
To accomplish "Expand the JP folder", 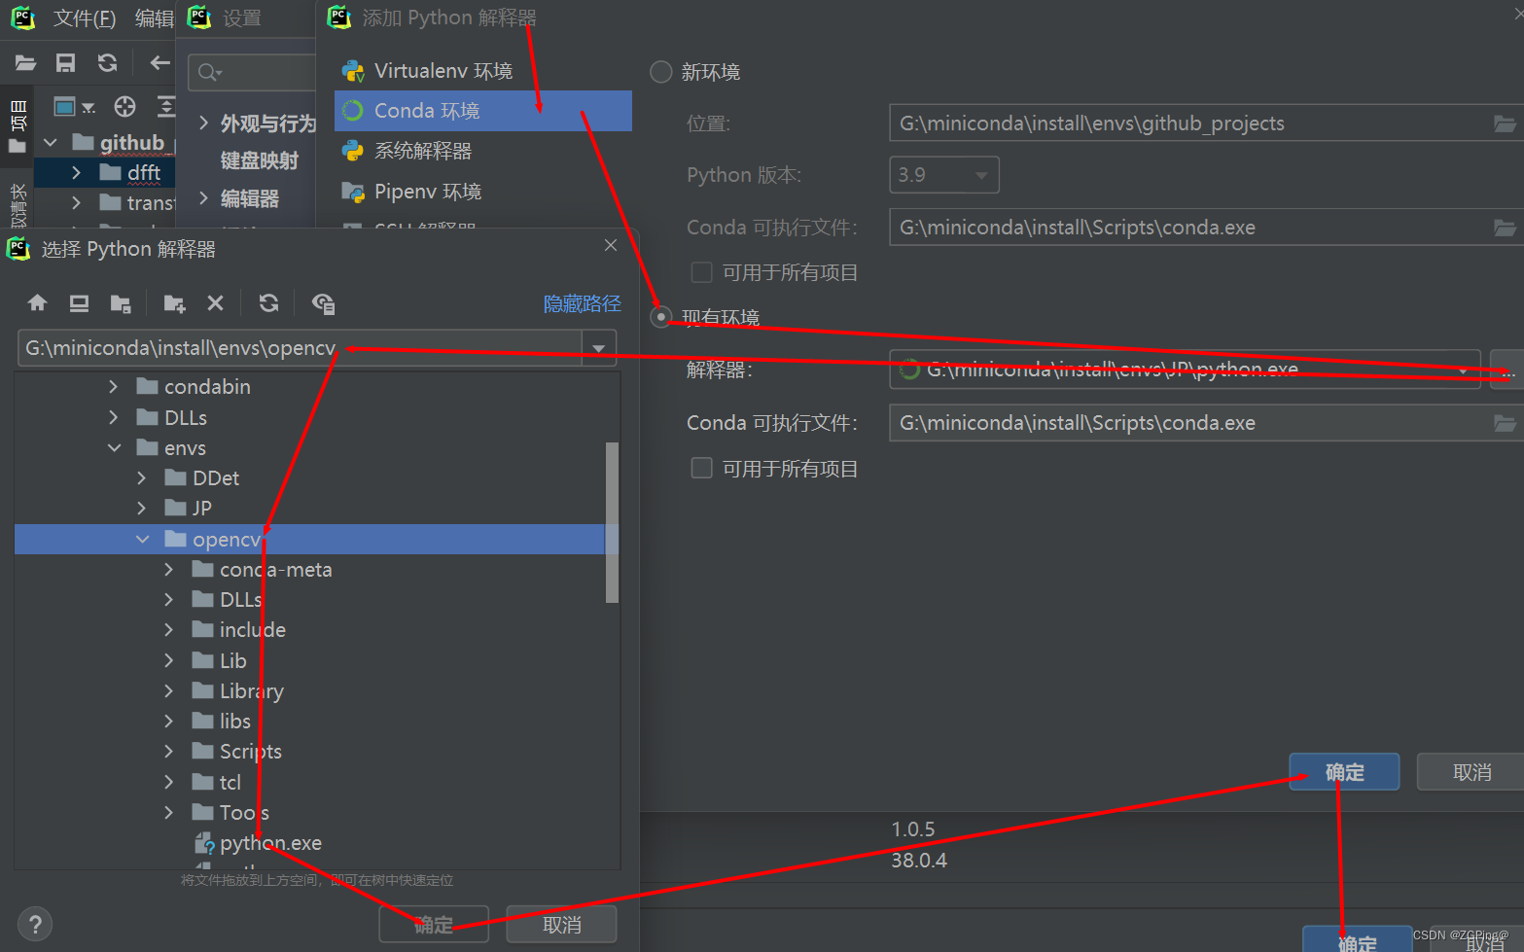I will coord(141,509).
